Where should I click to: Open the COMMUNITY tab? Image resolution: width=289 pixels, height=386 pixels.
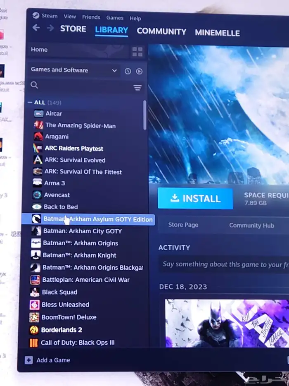(161, 31)
